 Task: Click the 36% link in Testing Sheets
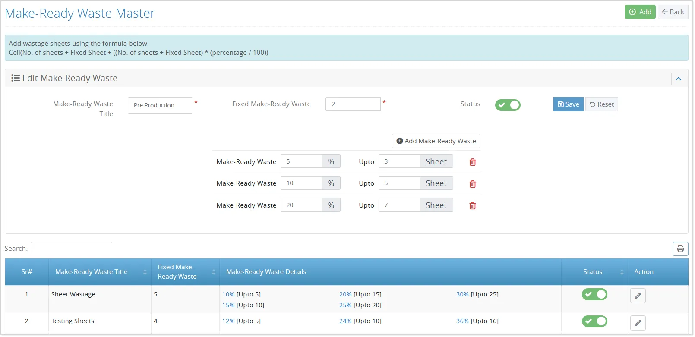(462, 321)
